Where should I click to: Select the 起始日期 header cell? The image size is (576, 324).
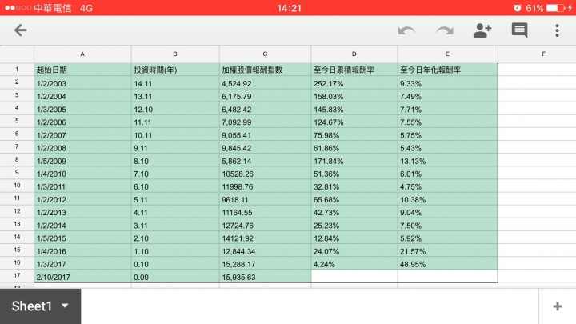[x=82, y=70]
